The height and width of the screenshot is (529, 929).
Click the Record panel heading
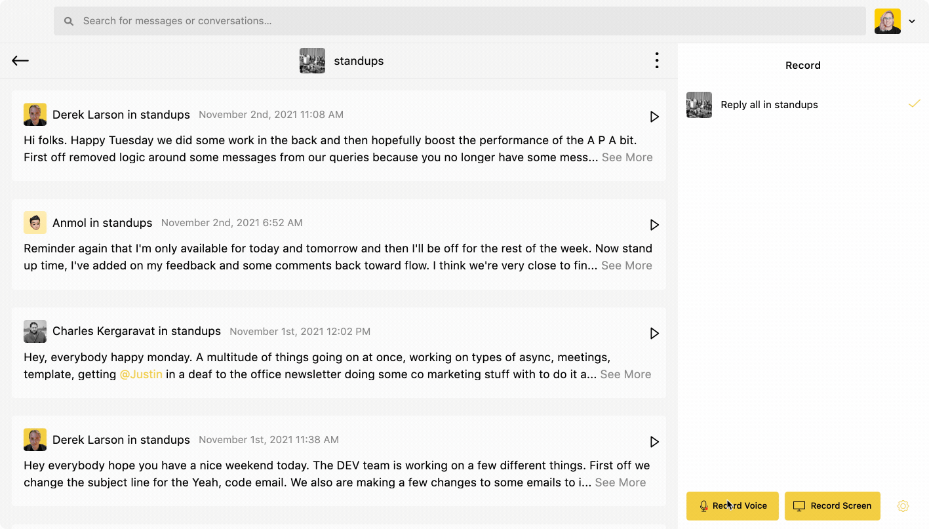tap(802, 65)
